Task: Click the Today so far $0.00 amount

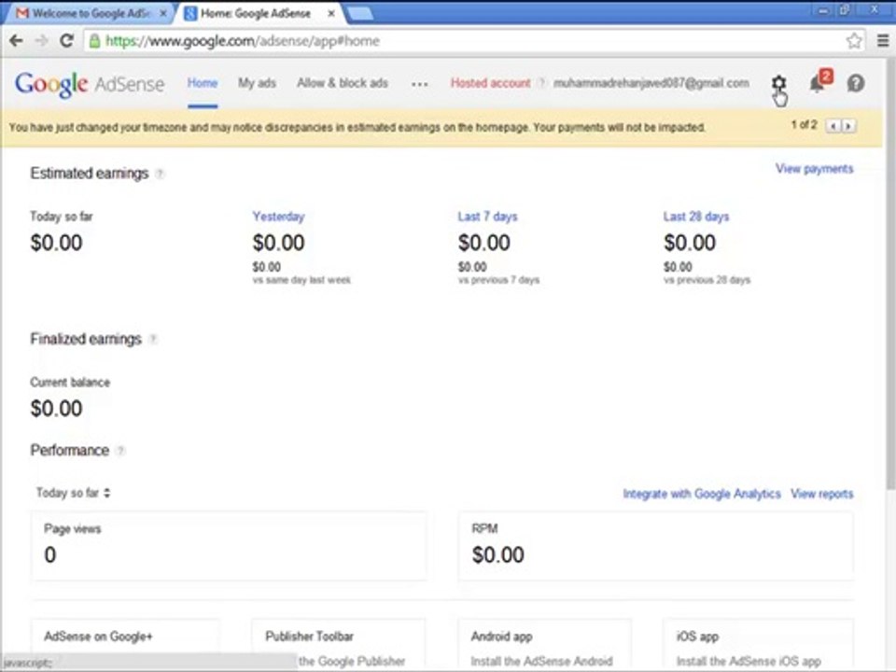Action: point(56,243)
